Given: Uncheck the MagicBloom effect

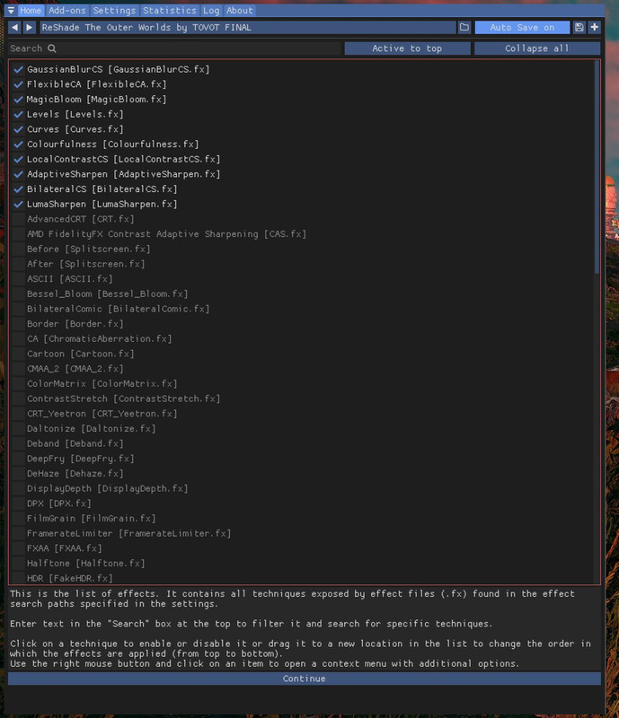Looking at the screenshot, I should point(18,100).
